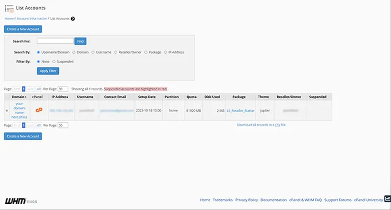391x210 pixels.
Task: Sort table by Suspended column
Action: click(318, 97)
